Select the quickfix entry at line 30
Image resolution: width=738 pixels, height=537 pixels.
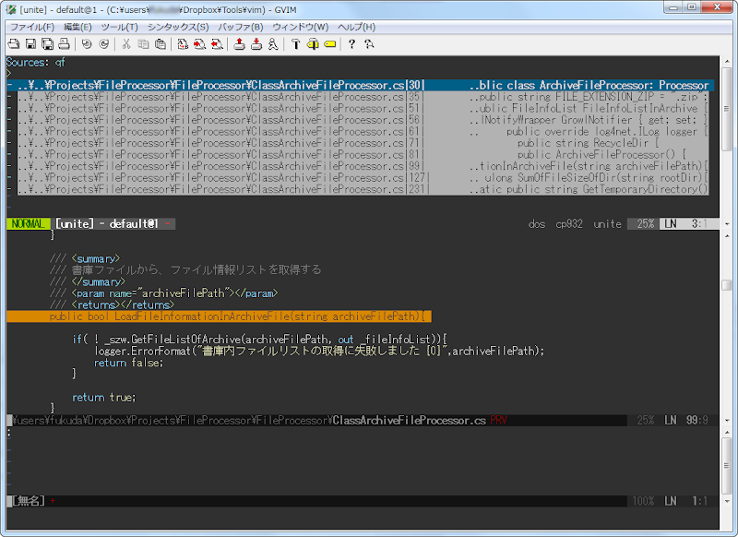(x=361, y=85)
